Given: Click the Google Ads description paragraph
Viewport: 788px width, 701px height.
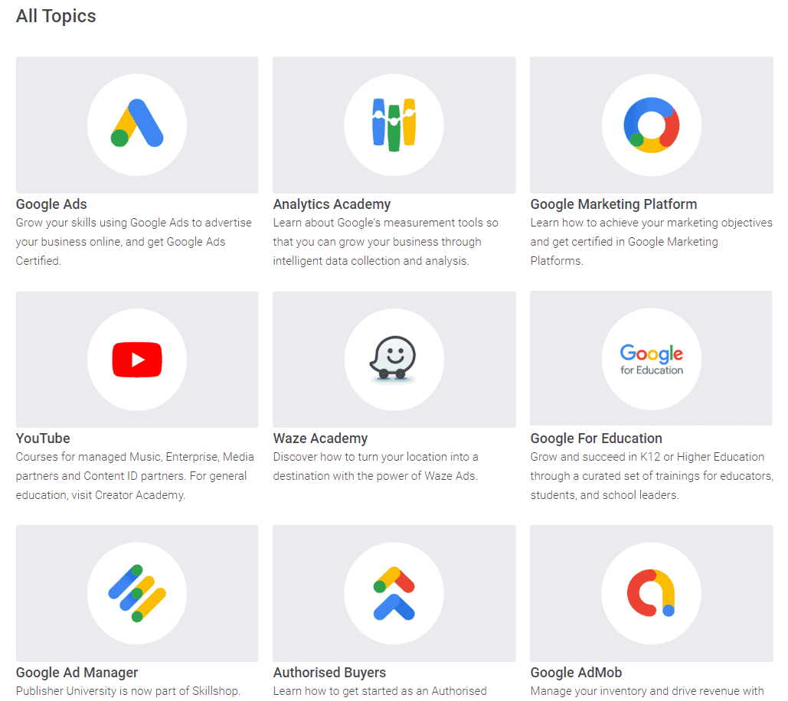Looking at the screenshot, I should (133, 242).
